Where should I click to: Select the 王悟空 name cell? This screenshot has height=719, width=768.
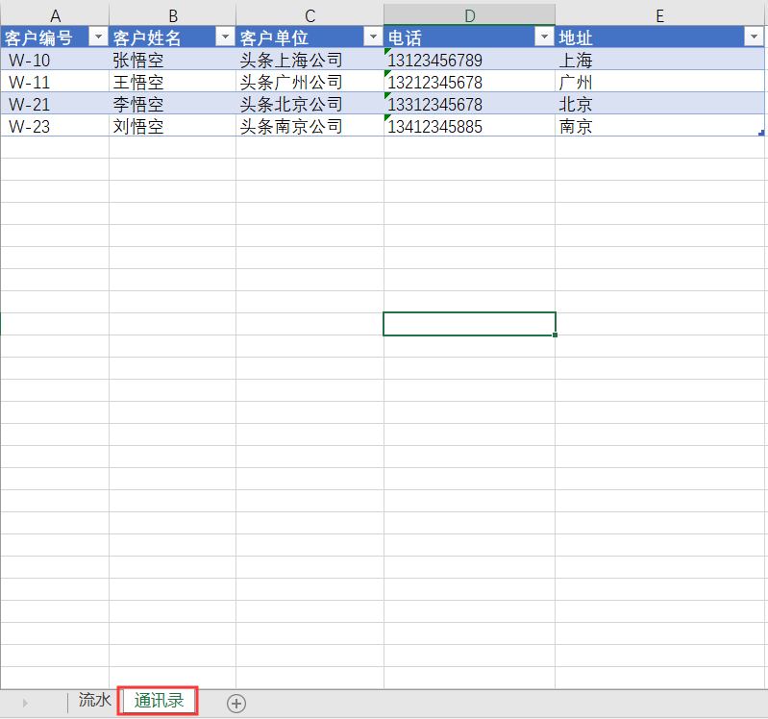click(x=172, y=82)
